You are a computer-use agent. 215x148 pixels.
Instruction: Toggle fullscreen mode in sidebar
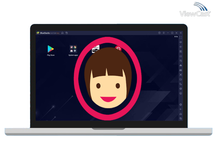[181, 38]
